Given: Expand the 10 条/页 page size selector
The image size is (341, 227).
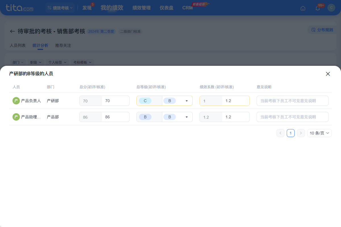Looking at the screenshot, I should pos(319,133).
